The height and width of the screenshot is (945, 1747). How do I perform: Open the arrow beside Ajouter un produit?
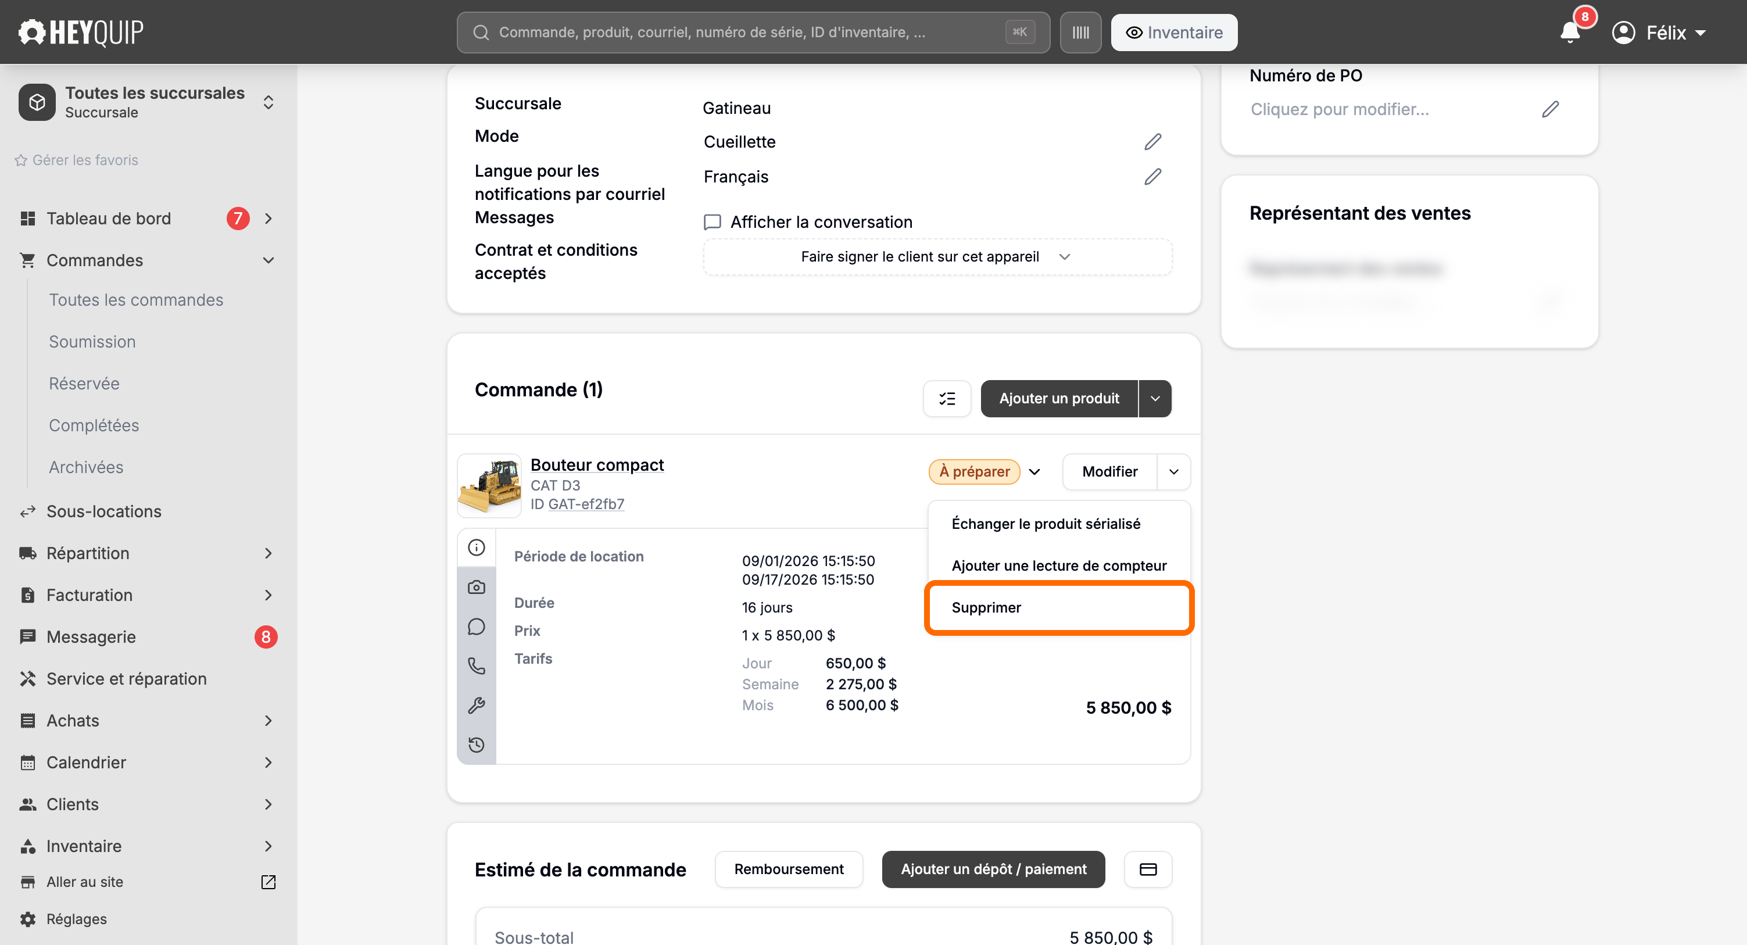coord(1155,399)
